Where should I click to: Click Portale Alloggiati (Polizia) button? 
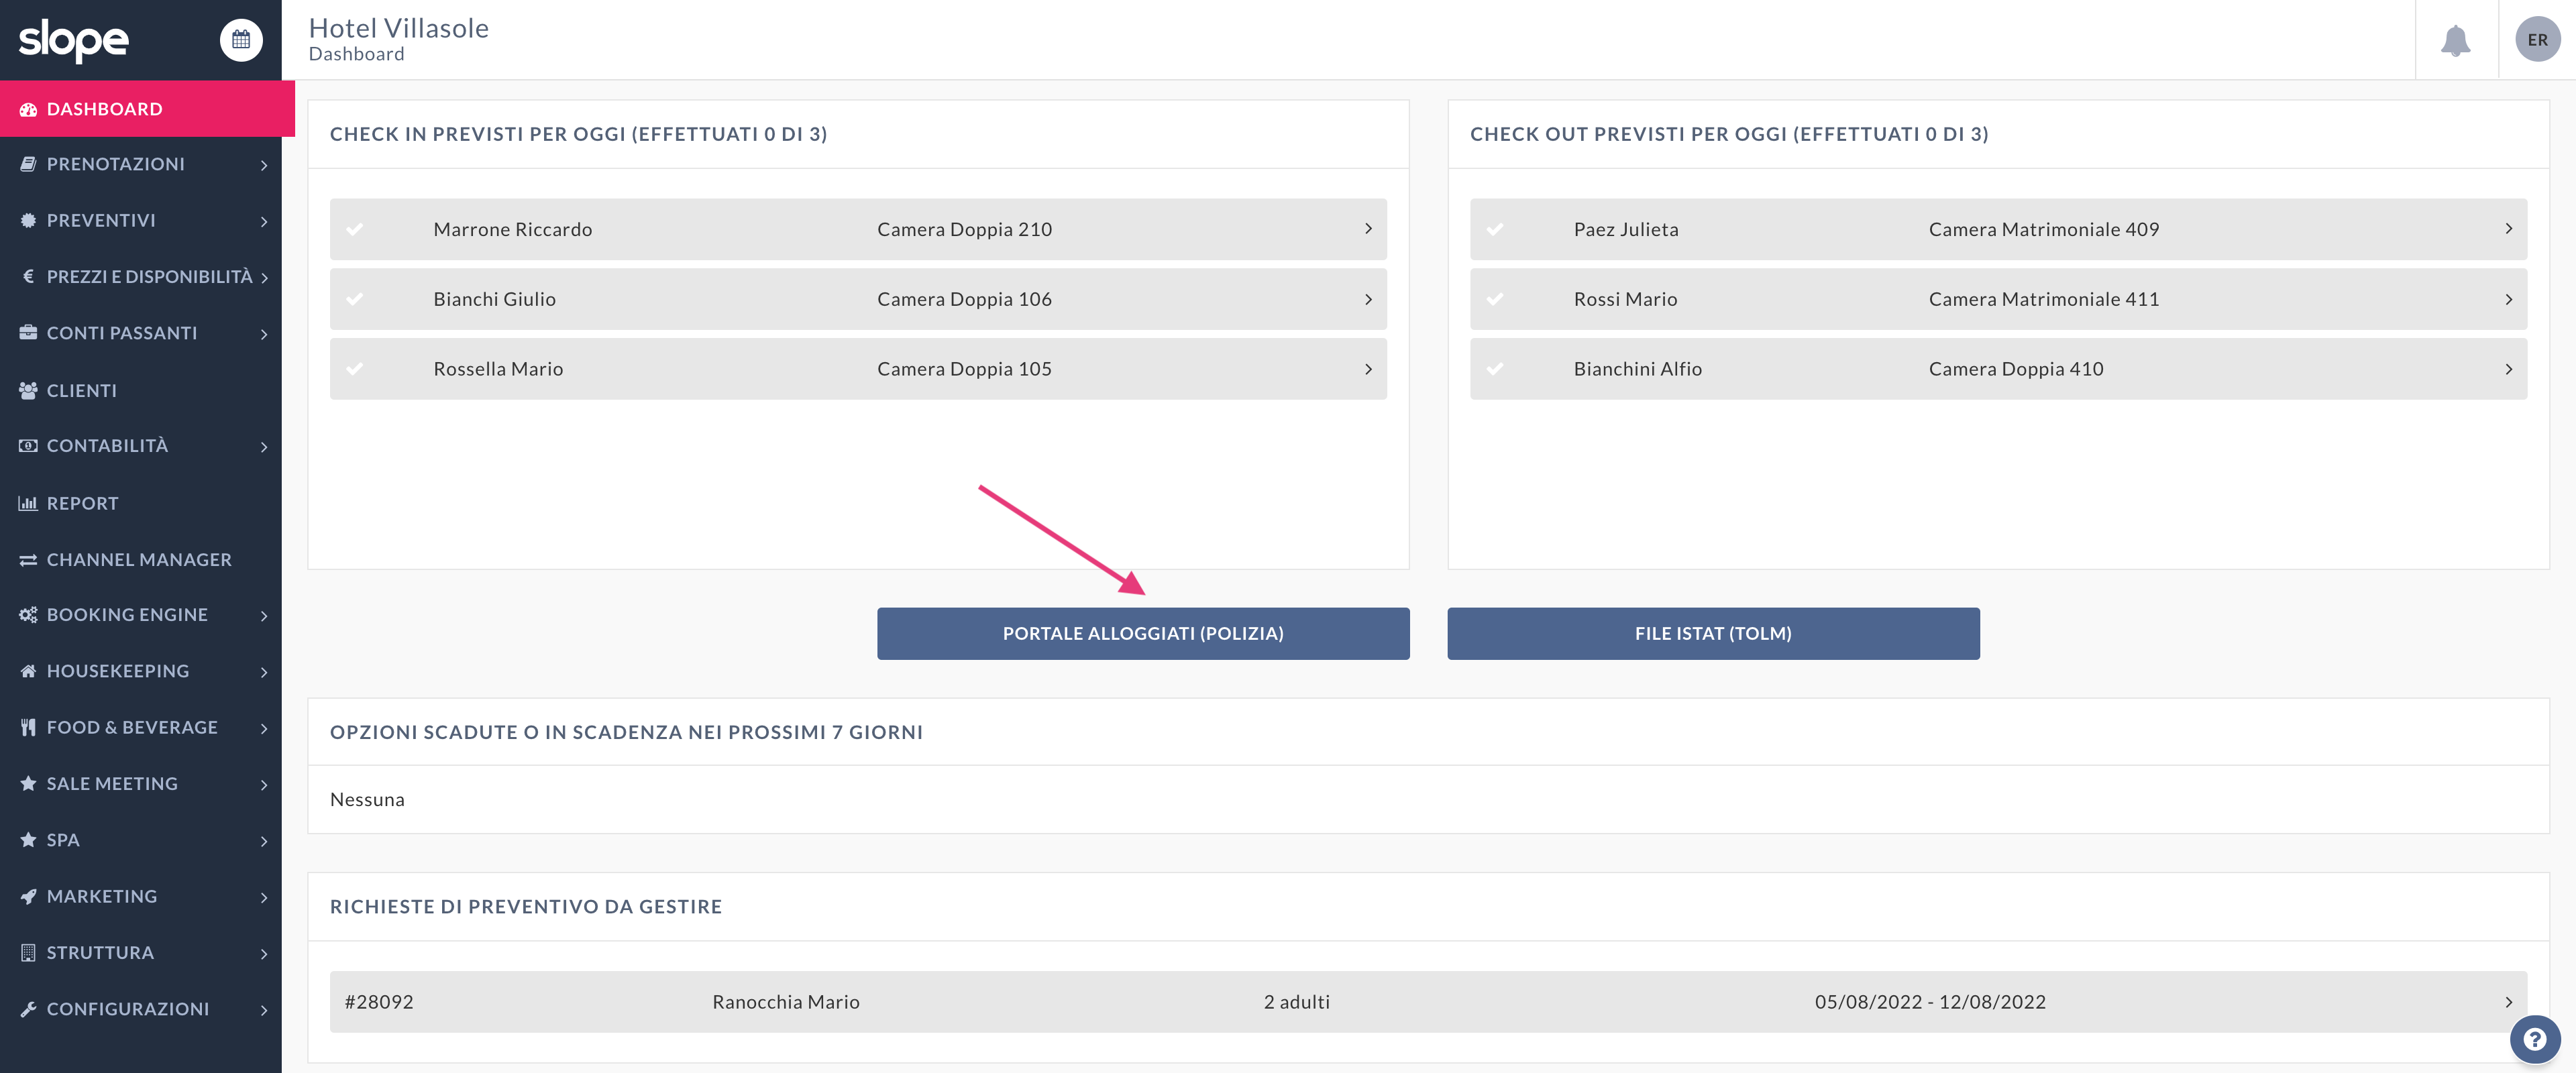(1142, 633)
